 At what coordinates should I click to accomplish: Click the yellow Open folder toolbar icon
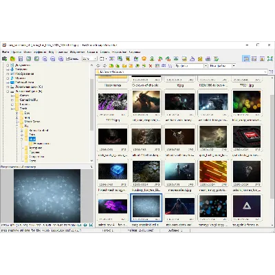(12, 59)
